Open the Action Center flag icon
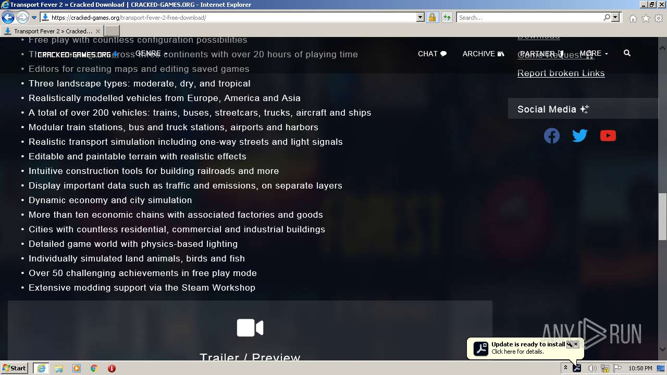The height and width of the screenshot is (375, 667). pos(617,368)
